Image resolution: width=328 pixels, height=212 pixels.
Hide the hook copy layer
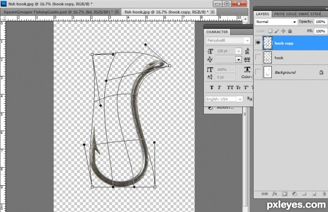(258, 43)
